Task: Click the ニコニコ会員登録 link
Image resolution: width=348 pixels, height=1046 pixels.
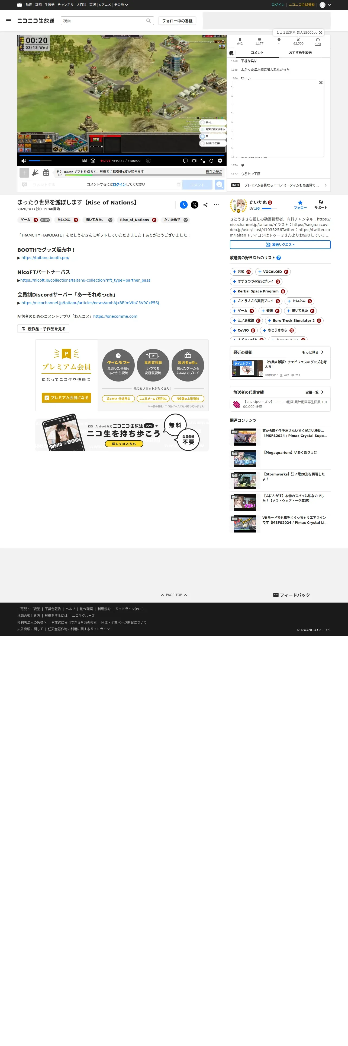Action: (x=301, y=5)
